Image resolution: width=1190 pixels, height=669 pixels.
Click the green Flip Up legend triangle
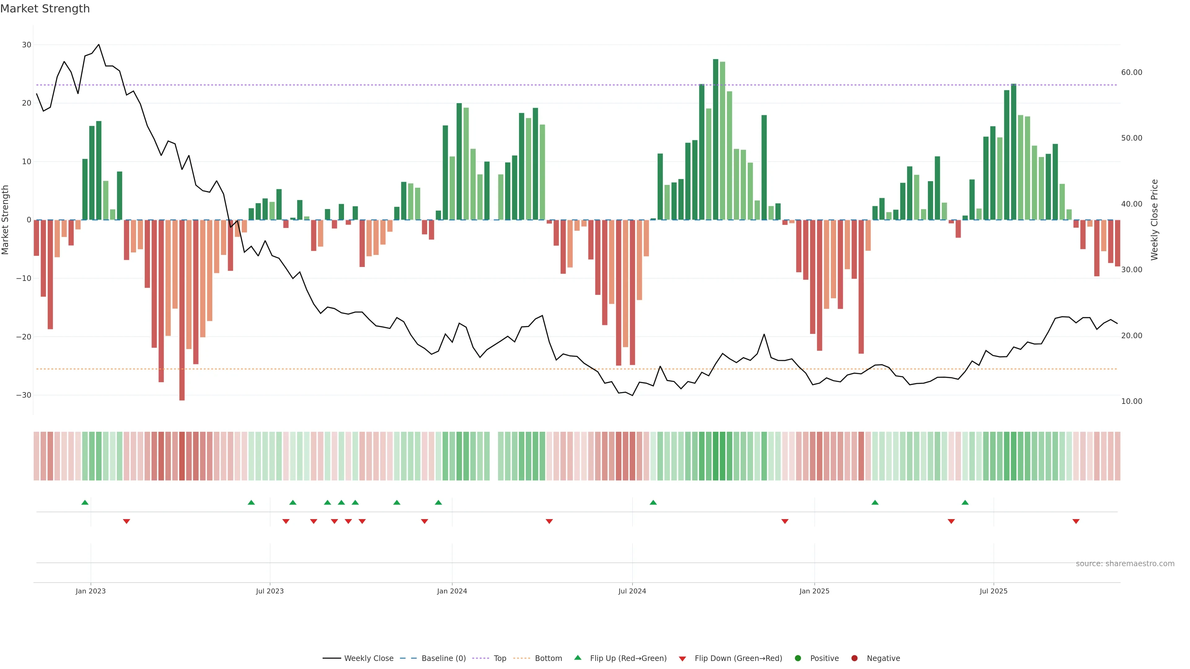tap(577, 658)
